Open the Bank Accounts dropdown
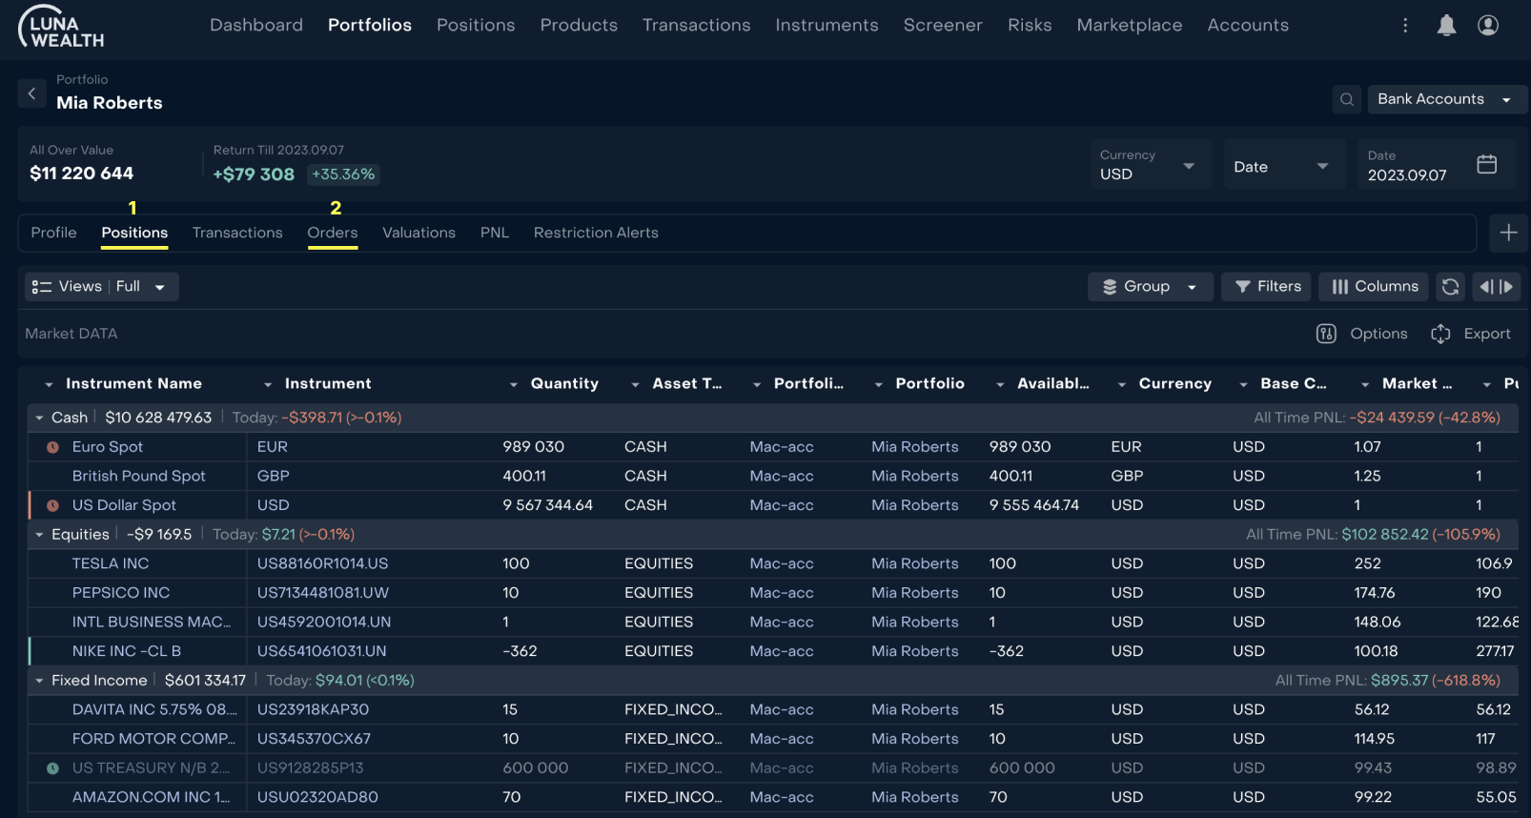The height and width of the screenshot is (818, 1531). pos(1447,99)
